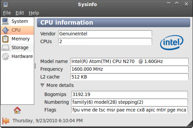Select the System entry label
The height and width of the screenshot is (128, 193).
click(x=20, y=21)
